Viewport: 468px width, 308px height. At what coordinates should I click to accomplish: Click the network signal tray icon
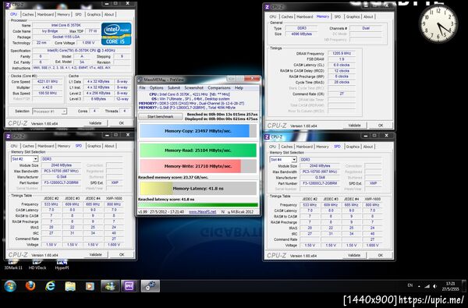coord(427,286)
